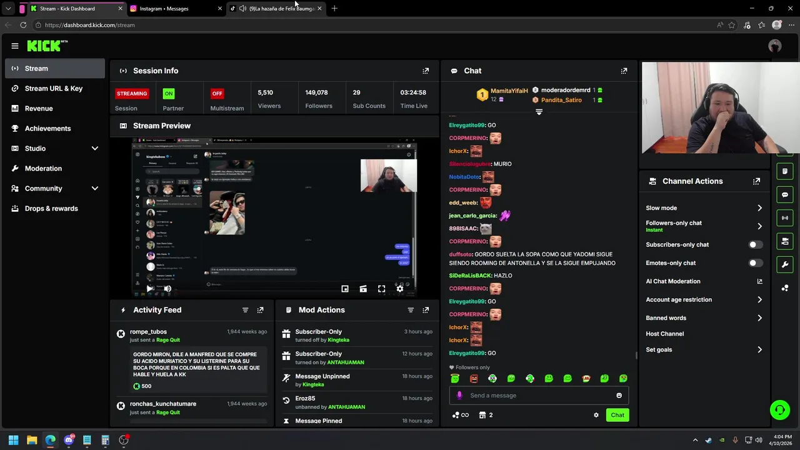Click the browser address bar URL
The height and width of the screenshot is (450, 800).
click(89, 25)
